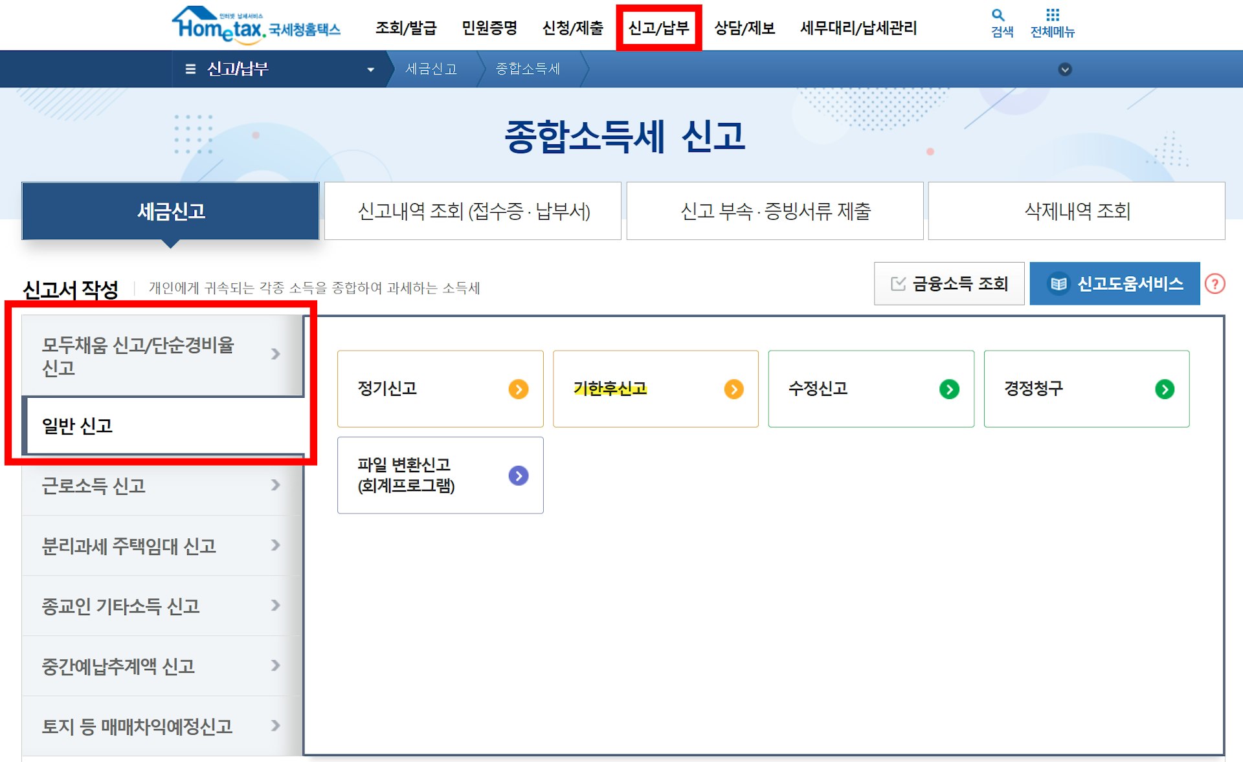
Task: Click the 금융소득 조회 checkmark button
Action: pos(949,283)
